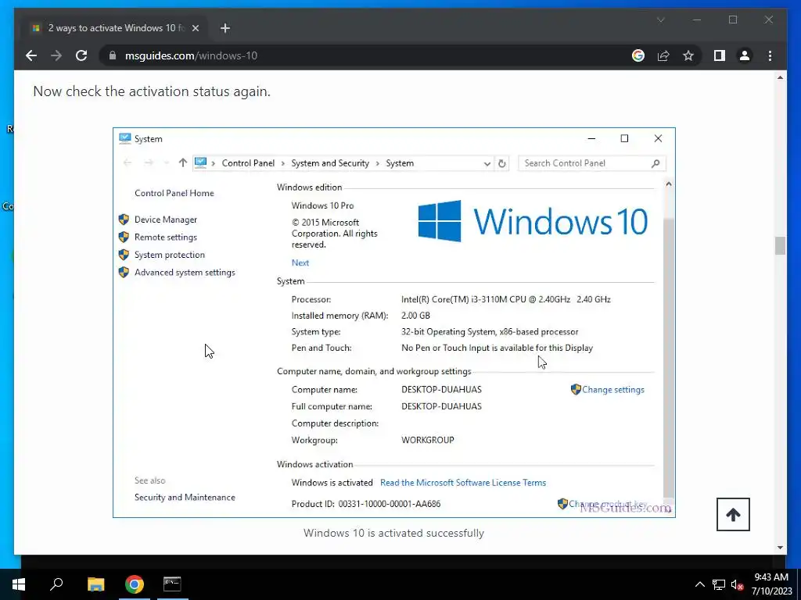The image size is (801, 600).
Task: Select the '2 ways to activate Windows 10' tab
Action: 115,28
